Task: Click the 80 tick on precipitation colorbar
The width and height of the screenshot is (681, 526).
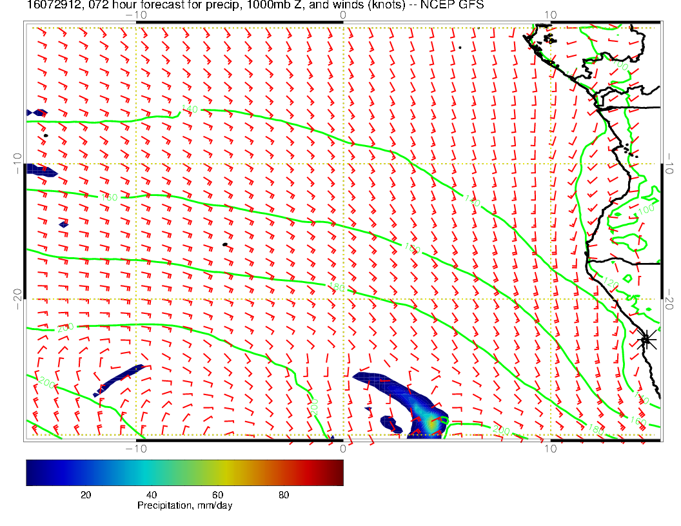Action: click(x=283, y=495)
